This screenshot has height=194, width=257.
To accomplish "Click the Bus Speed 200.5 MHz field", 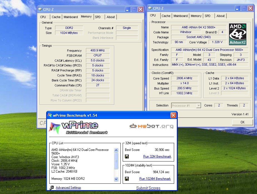I will (184, 88).
